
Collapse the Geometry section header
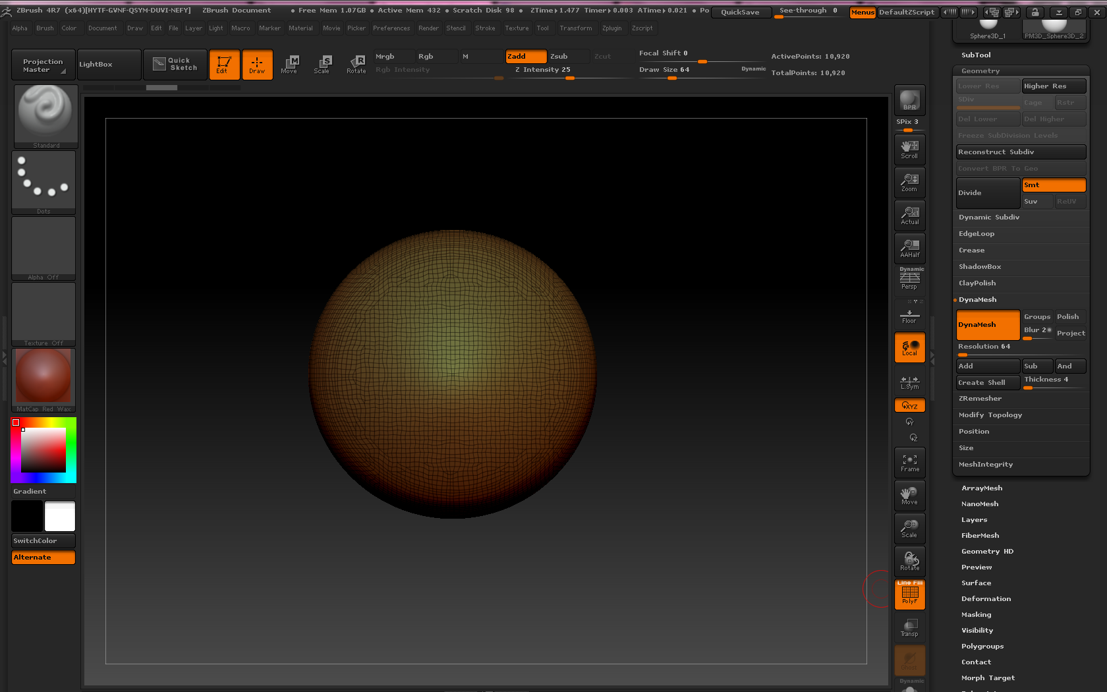[x=980, y=71]
